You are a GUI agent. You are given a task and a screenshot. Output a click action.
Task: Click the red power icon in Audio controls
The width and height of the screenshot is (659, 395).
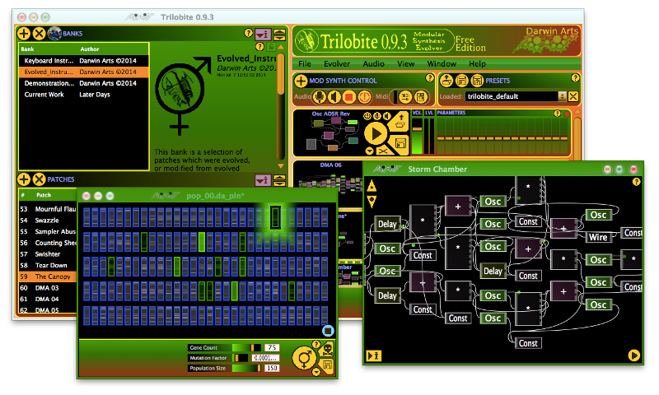[x=365, y=96]
